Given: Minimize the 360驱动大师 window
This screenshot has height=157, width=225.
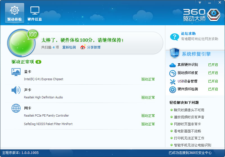Looking at the screenshot, I should click(210, 3).
